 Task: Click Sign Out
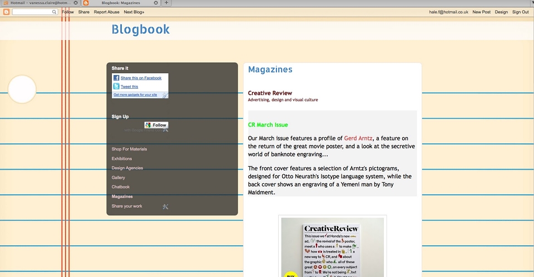click(x=521, y=12)
